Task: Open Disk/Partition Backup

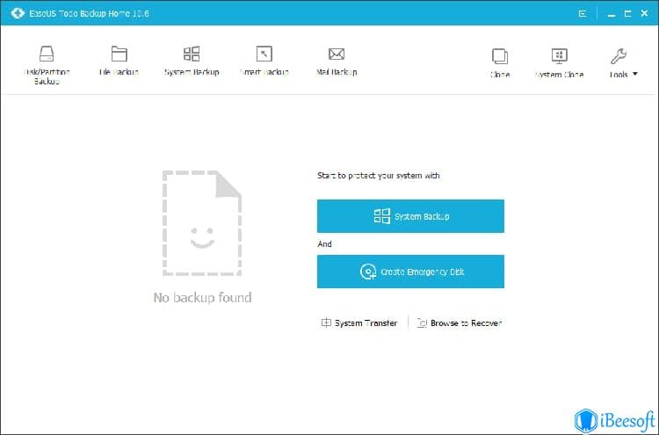Action: [x=47, y=65]
